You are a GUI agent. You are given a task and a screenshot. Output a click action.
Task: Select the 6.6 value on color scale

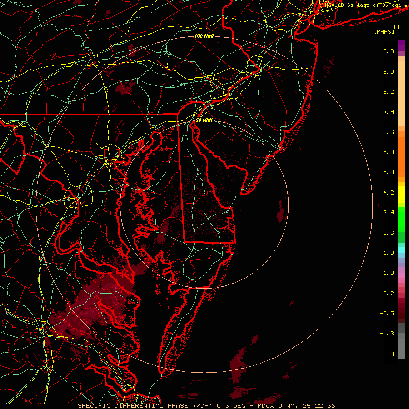pos(389,132)
